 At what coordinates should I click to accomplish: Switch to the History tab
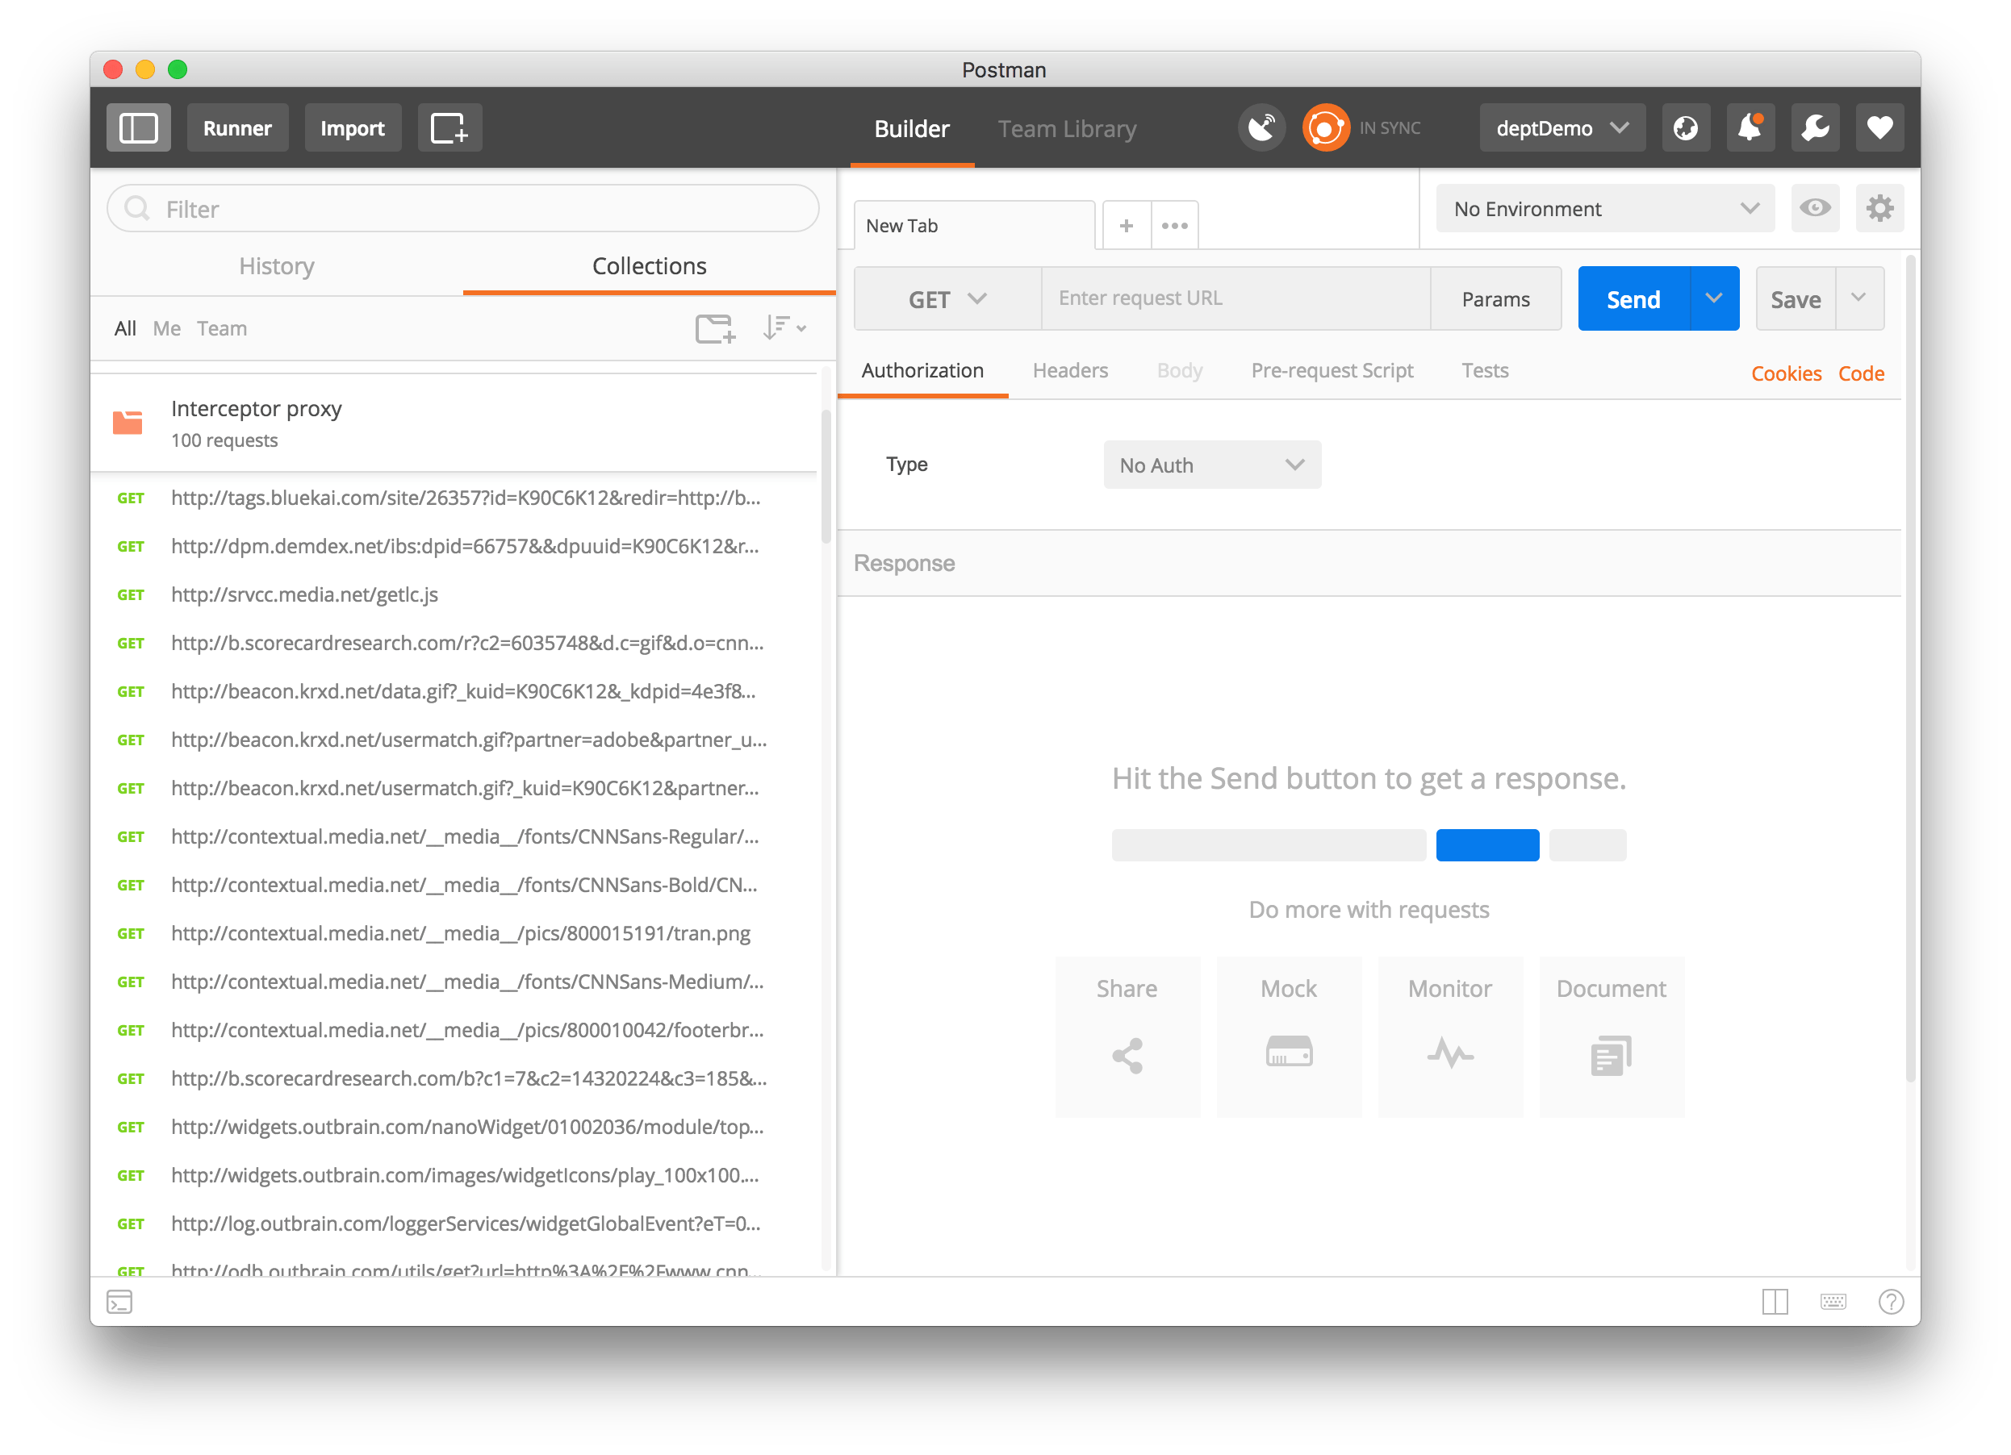[276, 266]
